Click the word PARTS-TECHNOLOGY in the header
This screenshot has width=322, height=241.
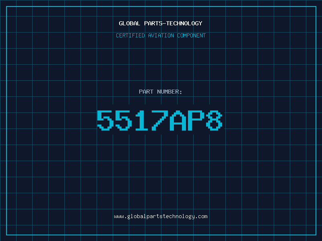pyautogui.click(x=173, y=23)
